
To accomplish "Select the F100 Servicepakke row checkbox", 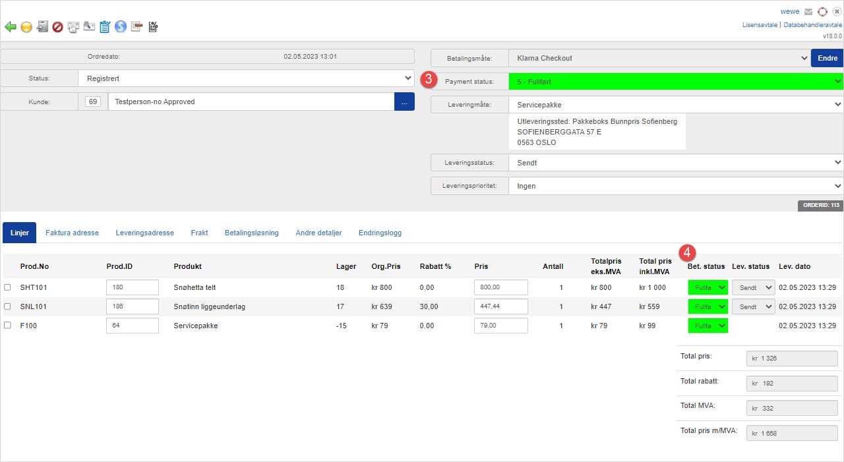I will (x=8, y=326).
